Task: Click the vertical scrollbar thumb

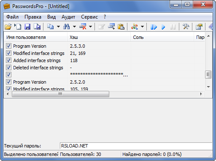Action: pyautogui.click(x=208, y=74)
